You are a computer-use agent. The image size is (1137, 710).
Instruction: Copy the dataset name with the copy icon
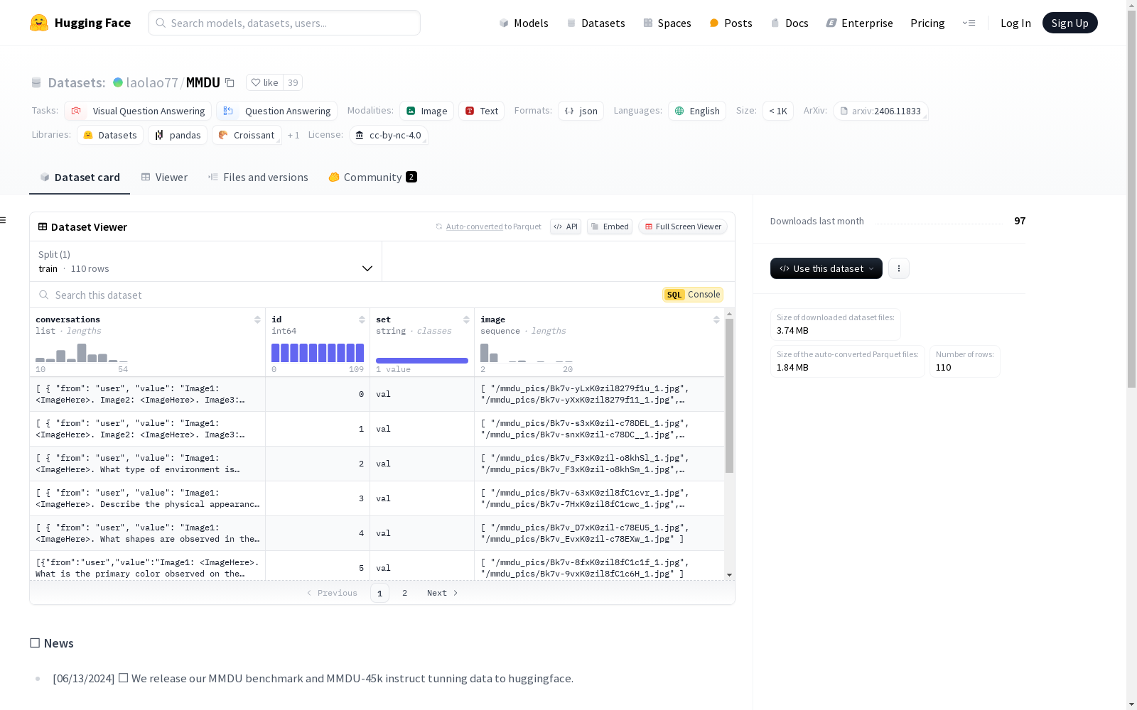click(x=230, y=82)
